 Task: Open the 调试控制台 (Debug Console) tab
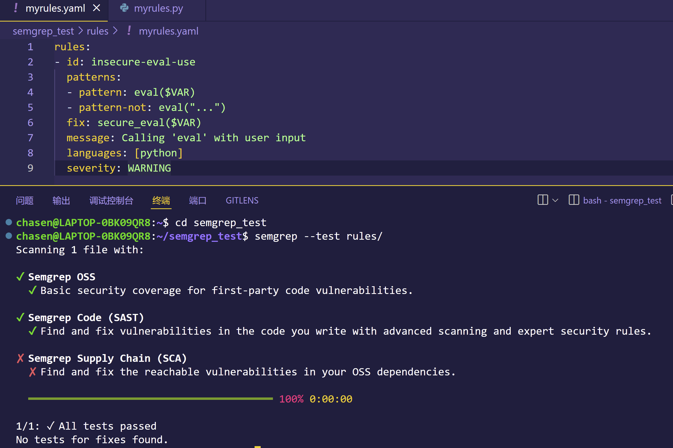111,201
